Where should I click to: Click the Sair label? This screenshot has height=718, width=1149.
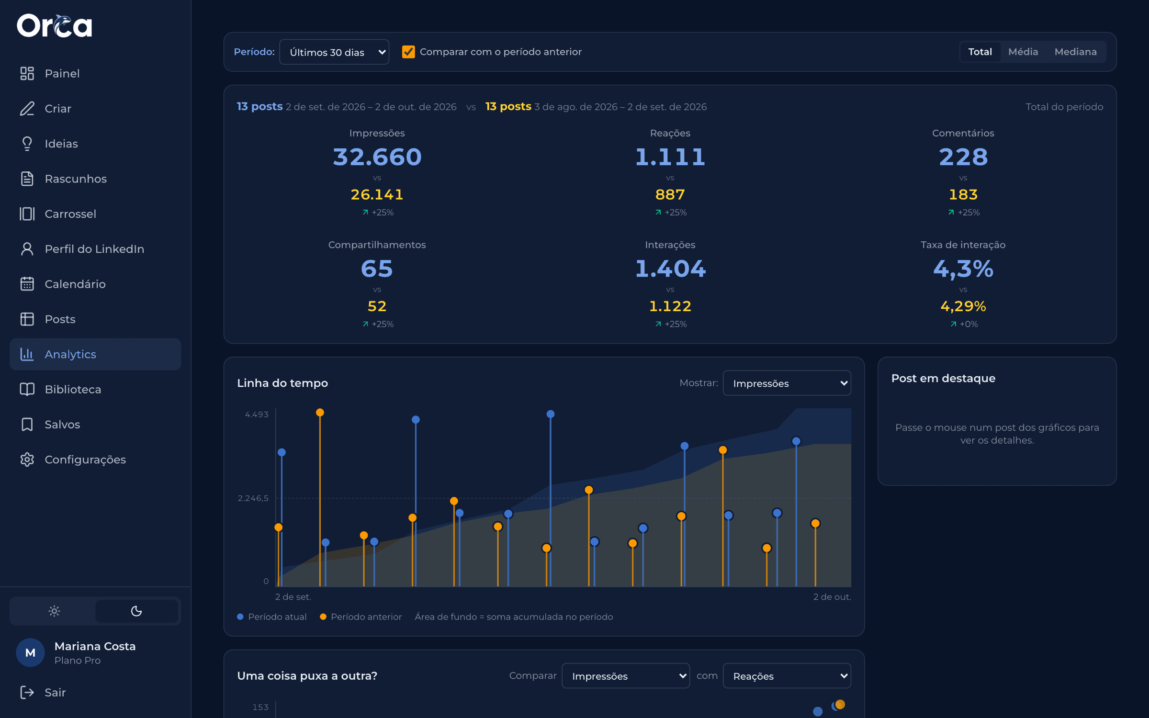pyautogui.click(x=55, y=693)
